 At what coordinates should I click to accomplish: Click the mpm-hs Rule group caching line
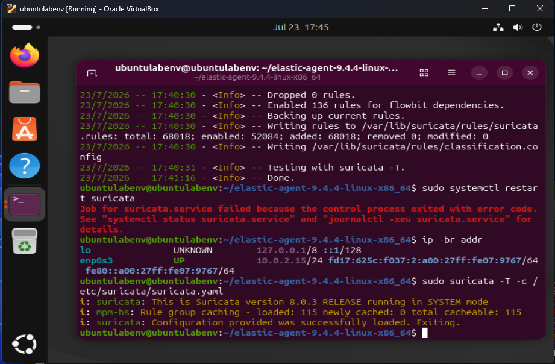pos(301,312)
